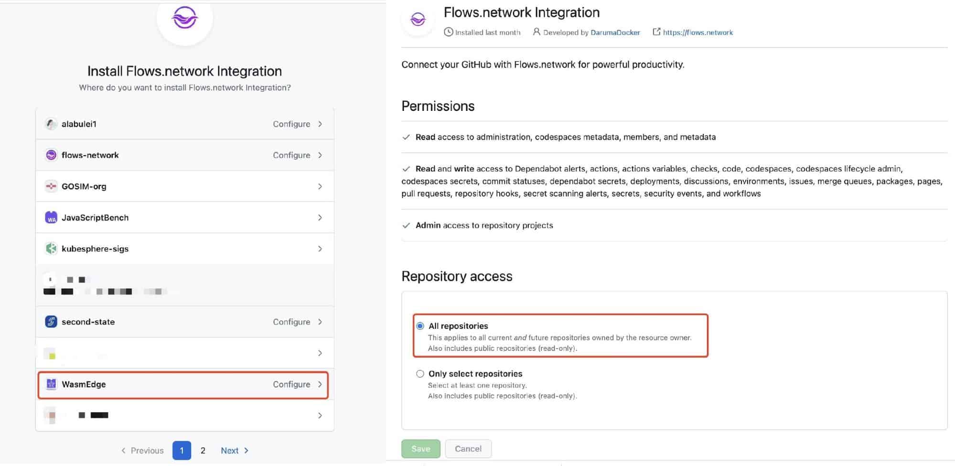
Task: Click Configure next to WasmEdge
Action: click(291, 384)
